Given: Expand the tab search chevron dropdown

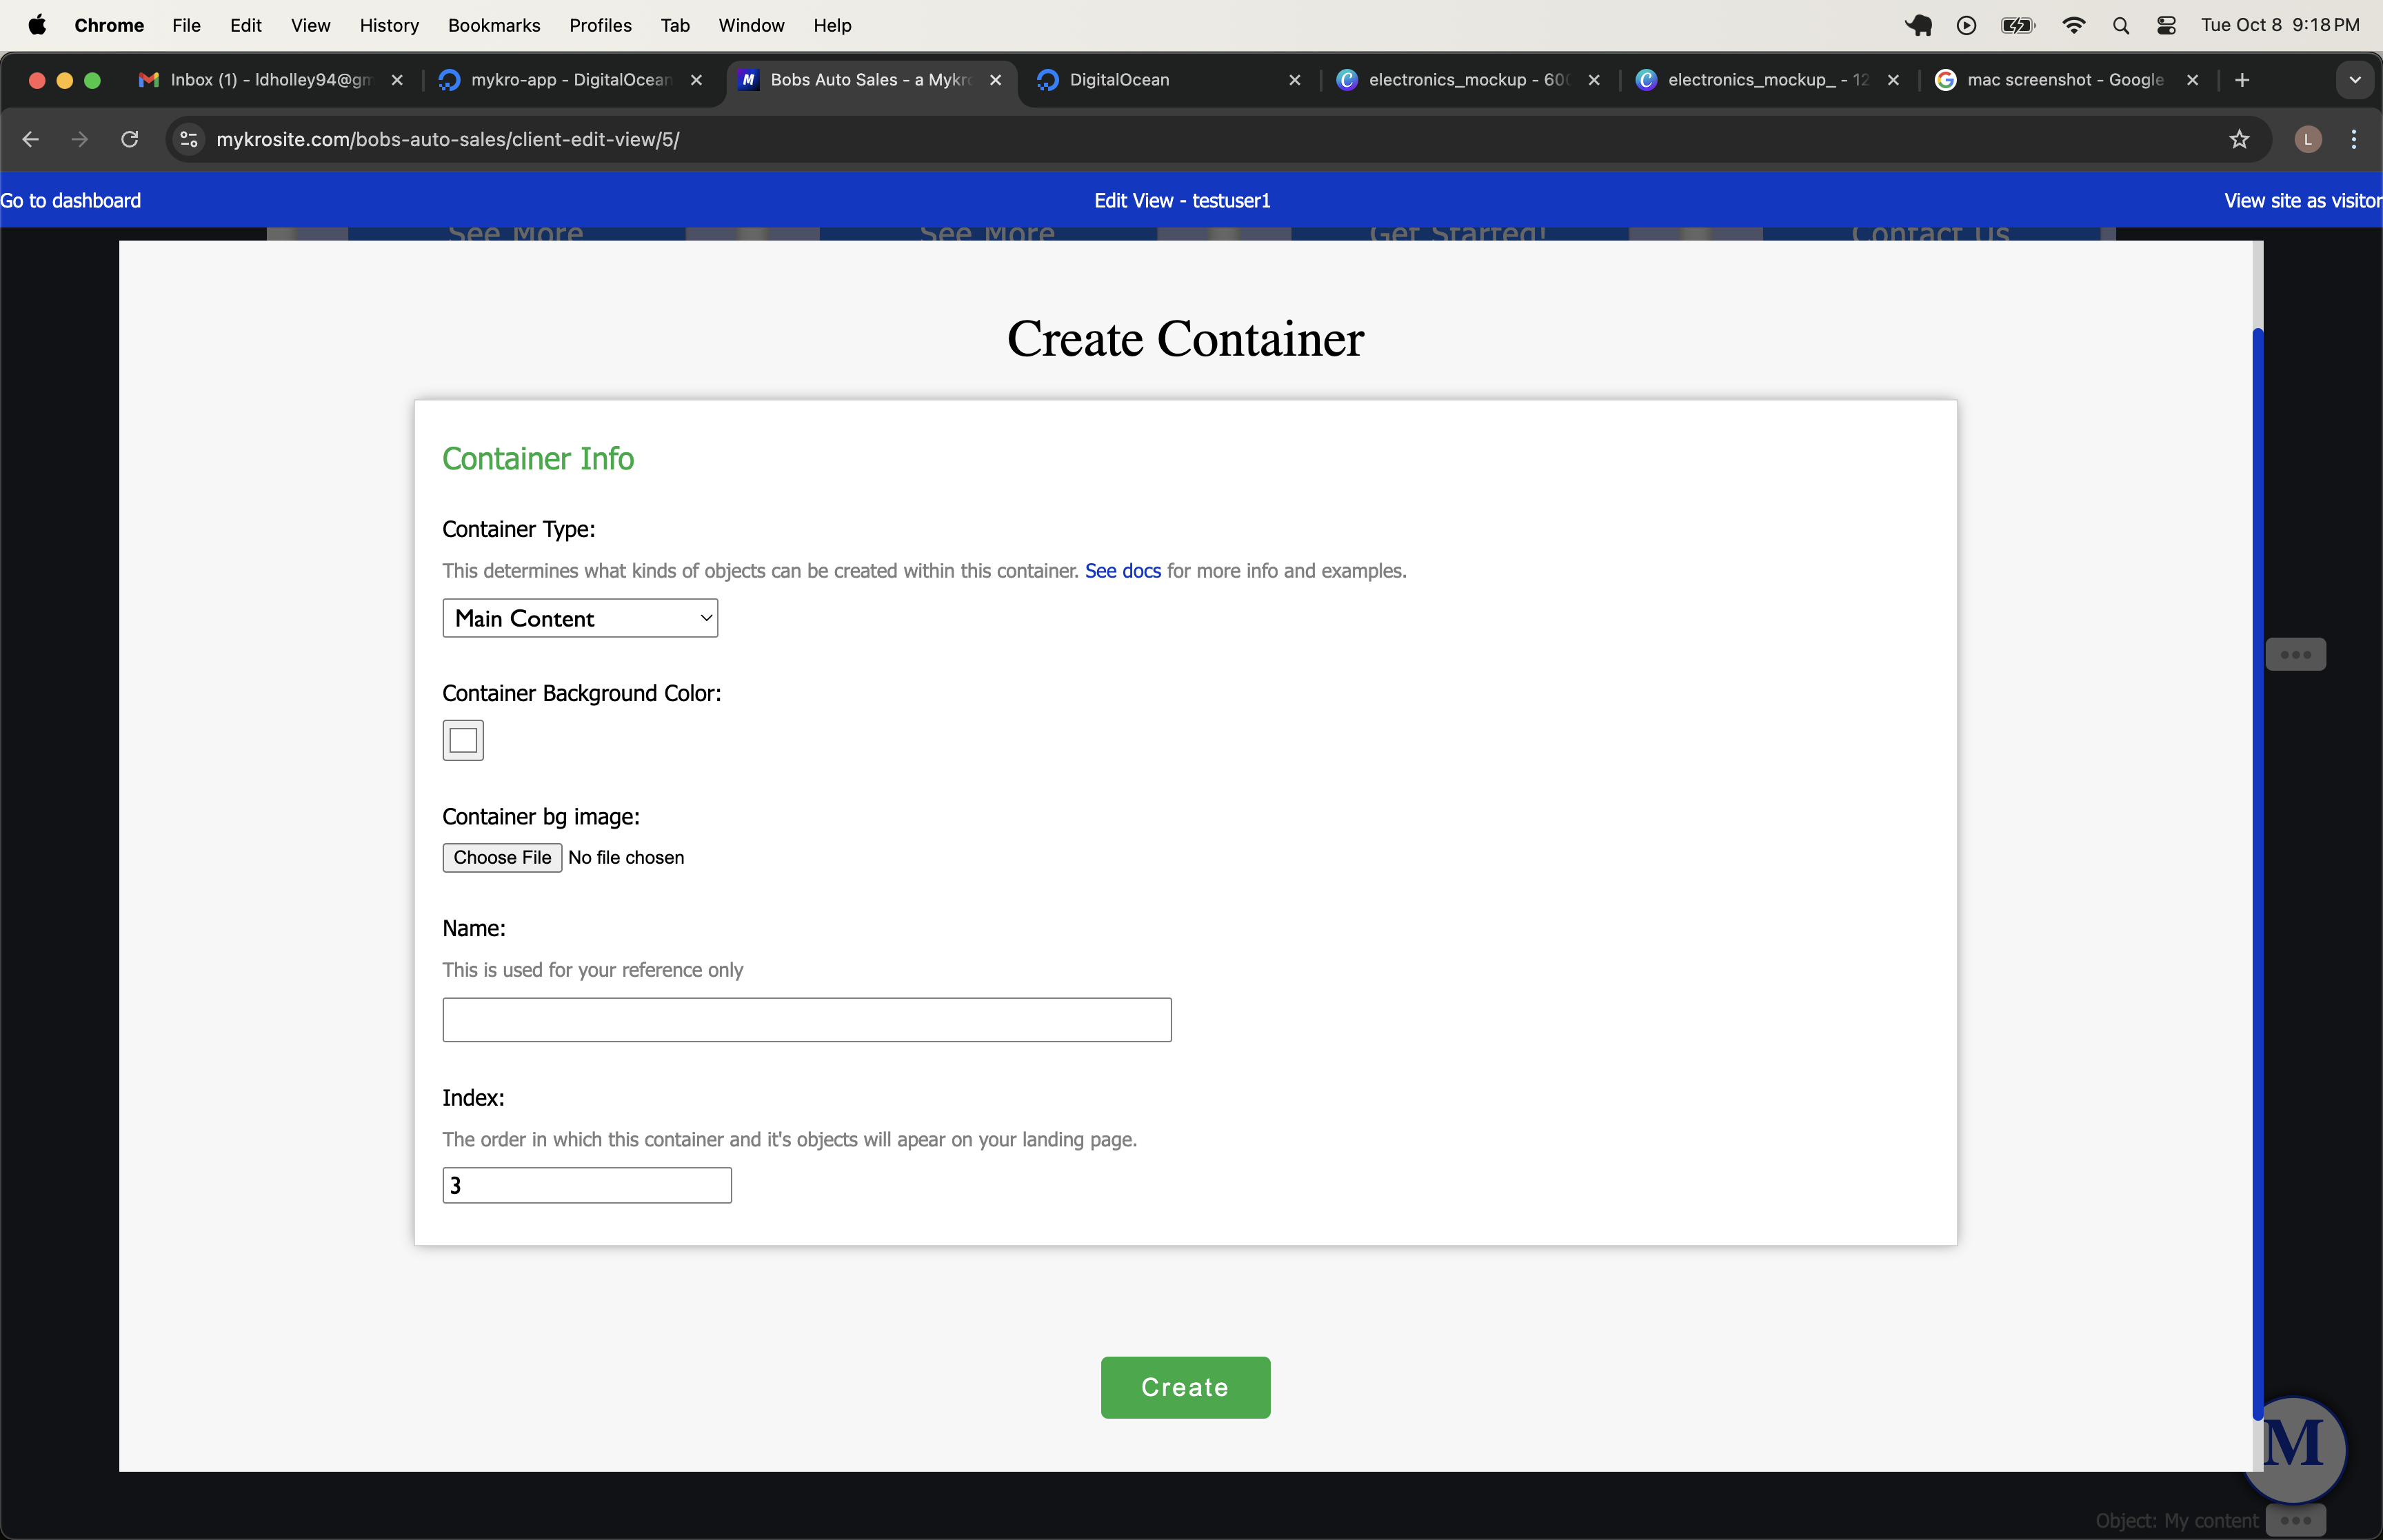Looking at the screenshot, I should click(x=2354, y=80).
